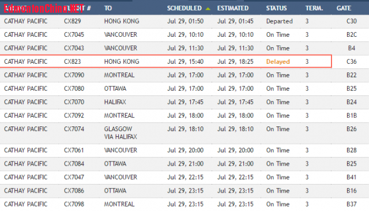The width and height of the screenshot is (369, 211).
Task: Click the EdmontonChina.NET watermark
Action: [x=44, y=9]
